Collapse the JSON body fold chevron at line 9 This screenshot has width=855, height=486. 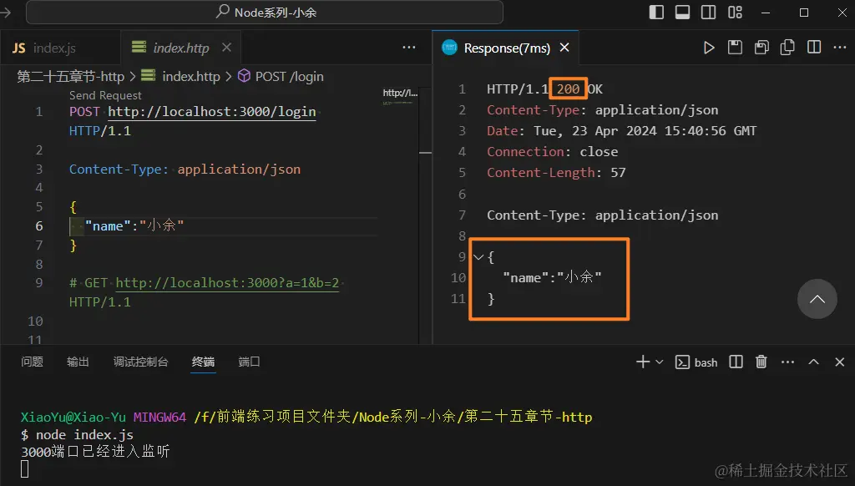(x=478, y=257)
